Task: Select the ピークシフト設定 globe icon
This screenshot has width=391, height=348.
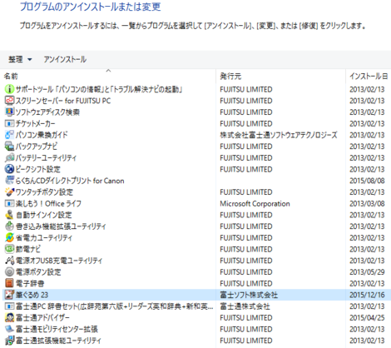Action: click(9, 169)
